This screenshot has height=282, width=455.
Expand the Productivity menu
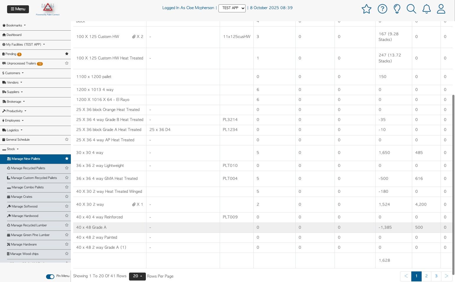coord(14,111)
